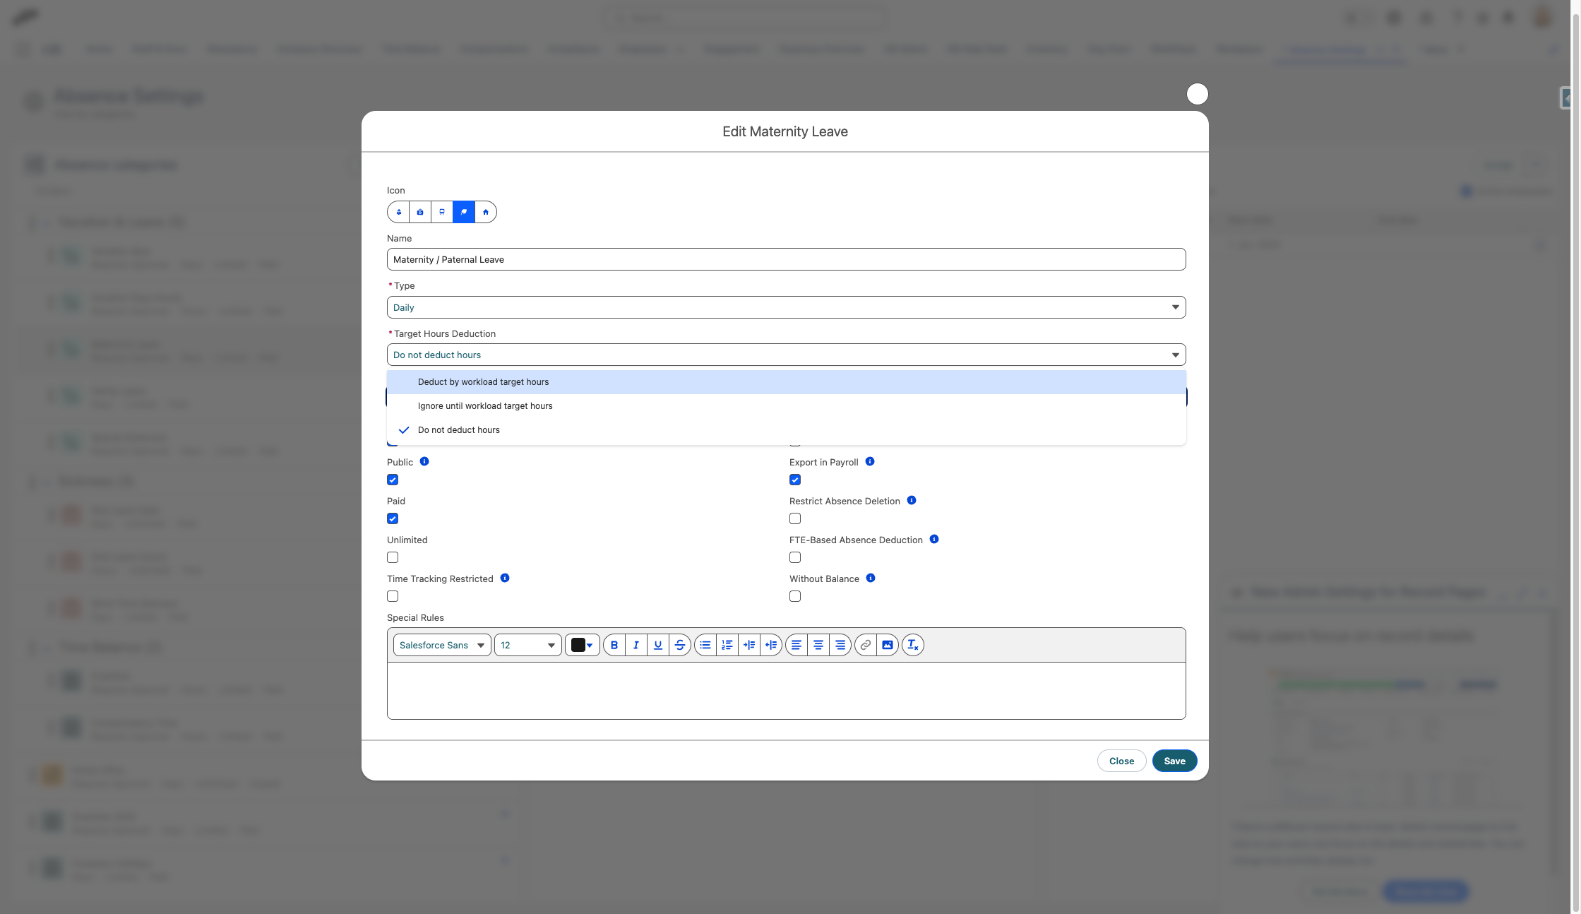
Task: Select the house icon in the Icon picker
Action: (x=485, y=212)
